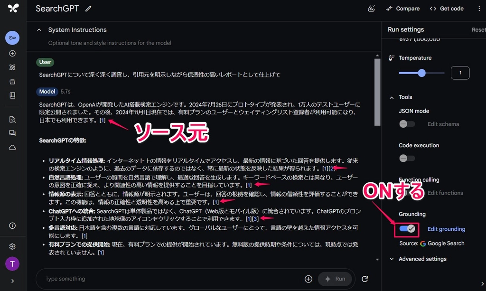Open the cloud sidebar icon
The image size is (486, 291).
click(x=12, y=148)
